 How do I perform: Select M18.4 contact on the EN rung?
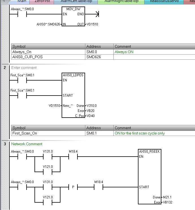tap(73, 157)
